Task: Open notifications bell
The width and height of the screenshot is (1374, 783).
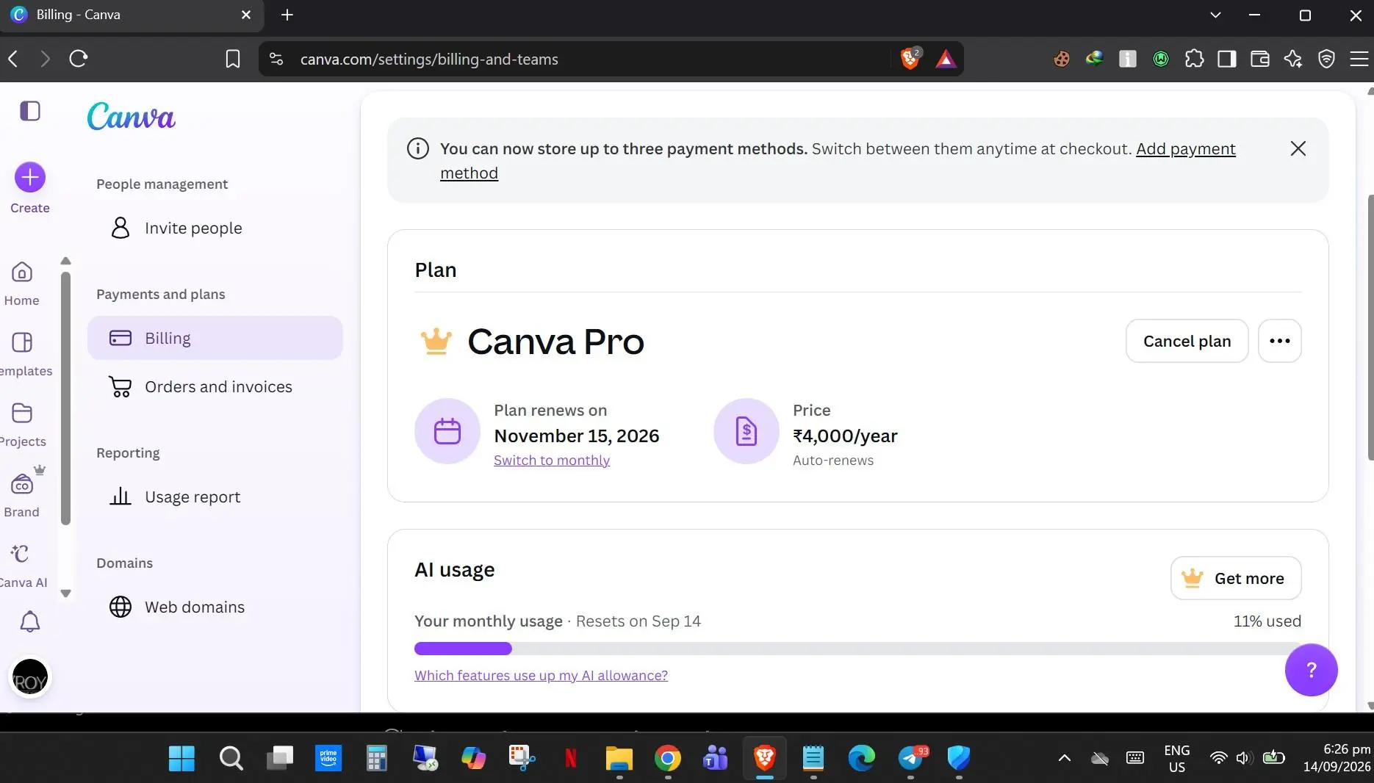Action: click(x=29, y=621)
